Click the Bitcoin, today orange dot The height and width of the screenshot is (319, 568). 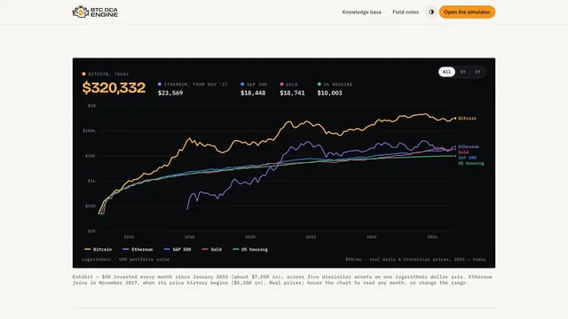coord(83,74)
